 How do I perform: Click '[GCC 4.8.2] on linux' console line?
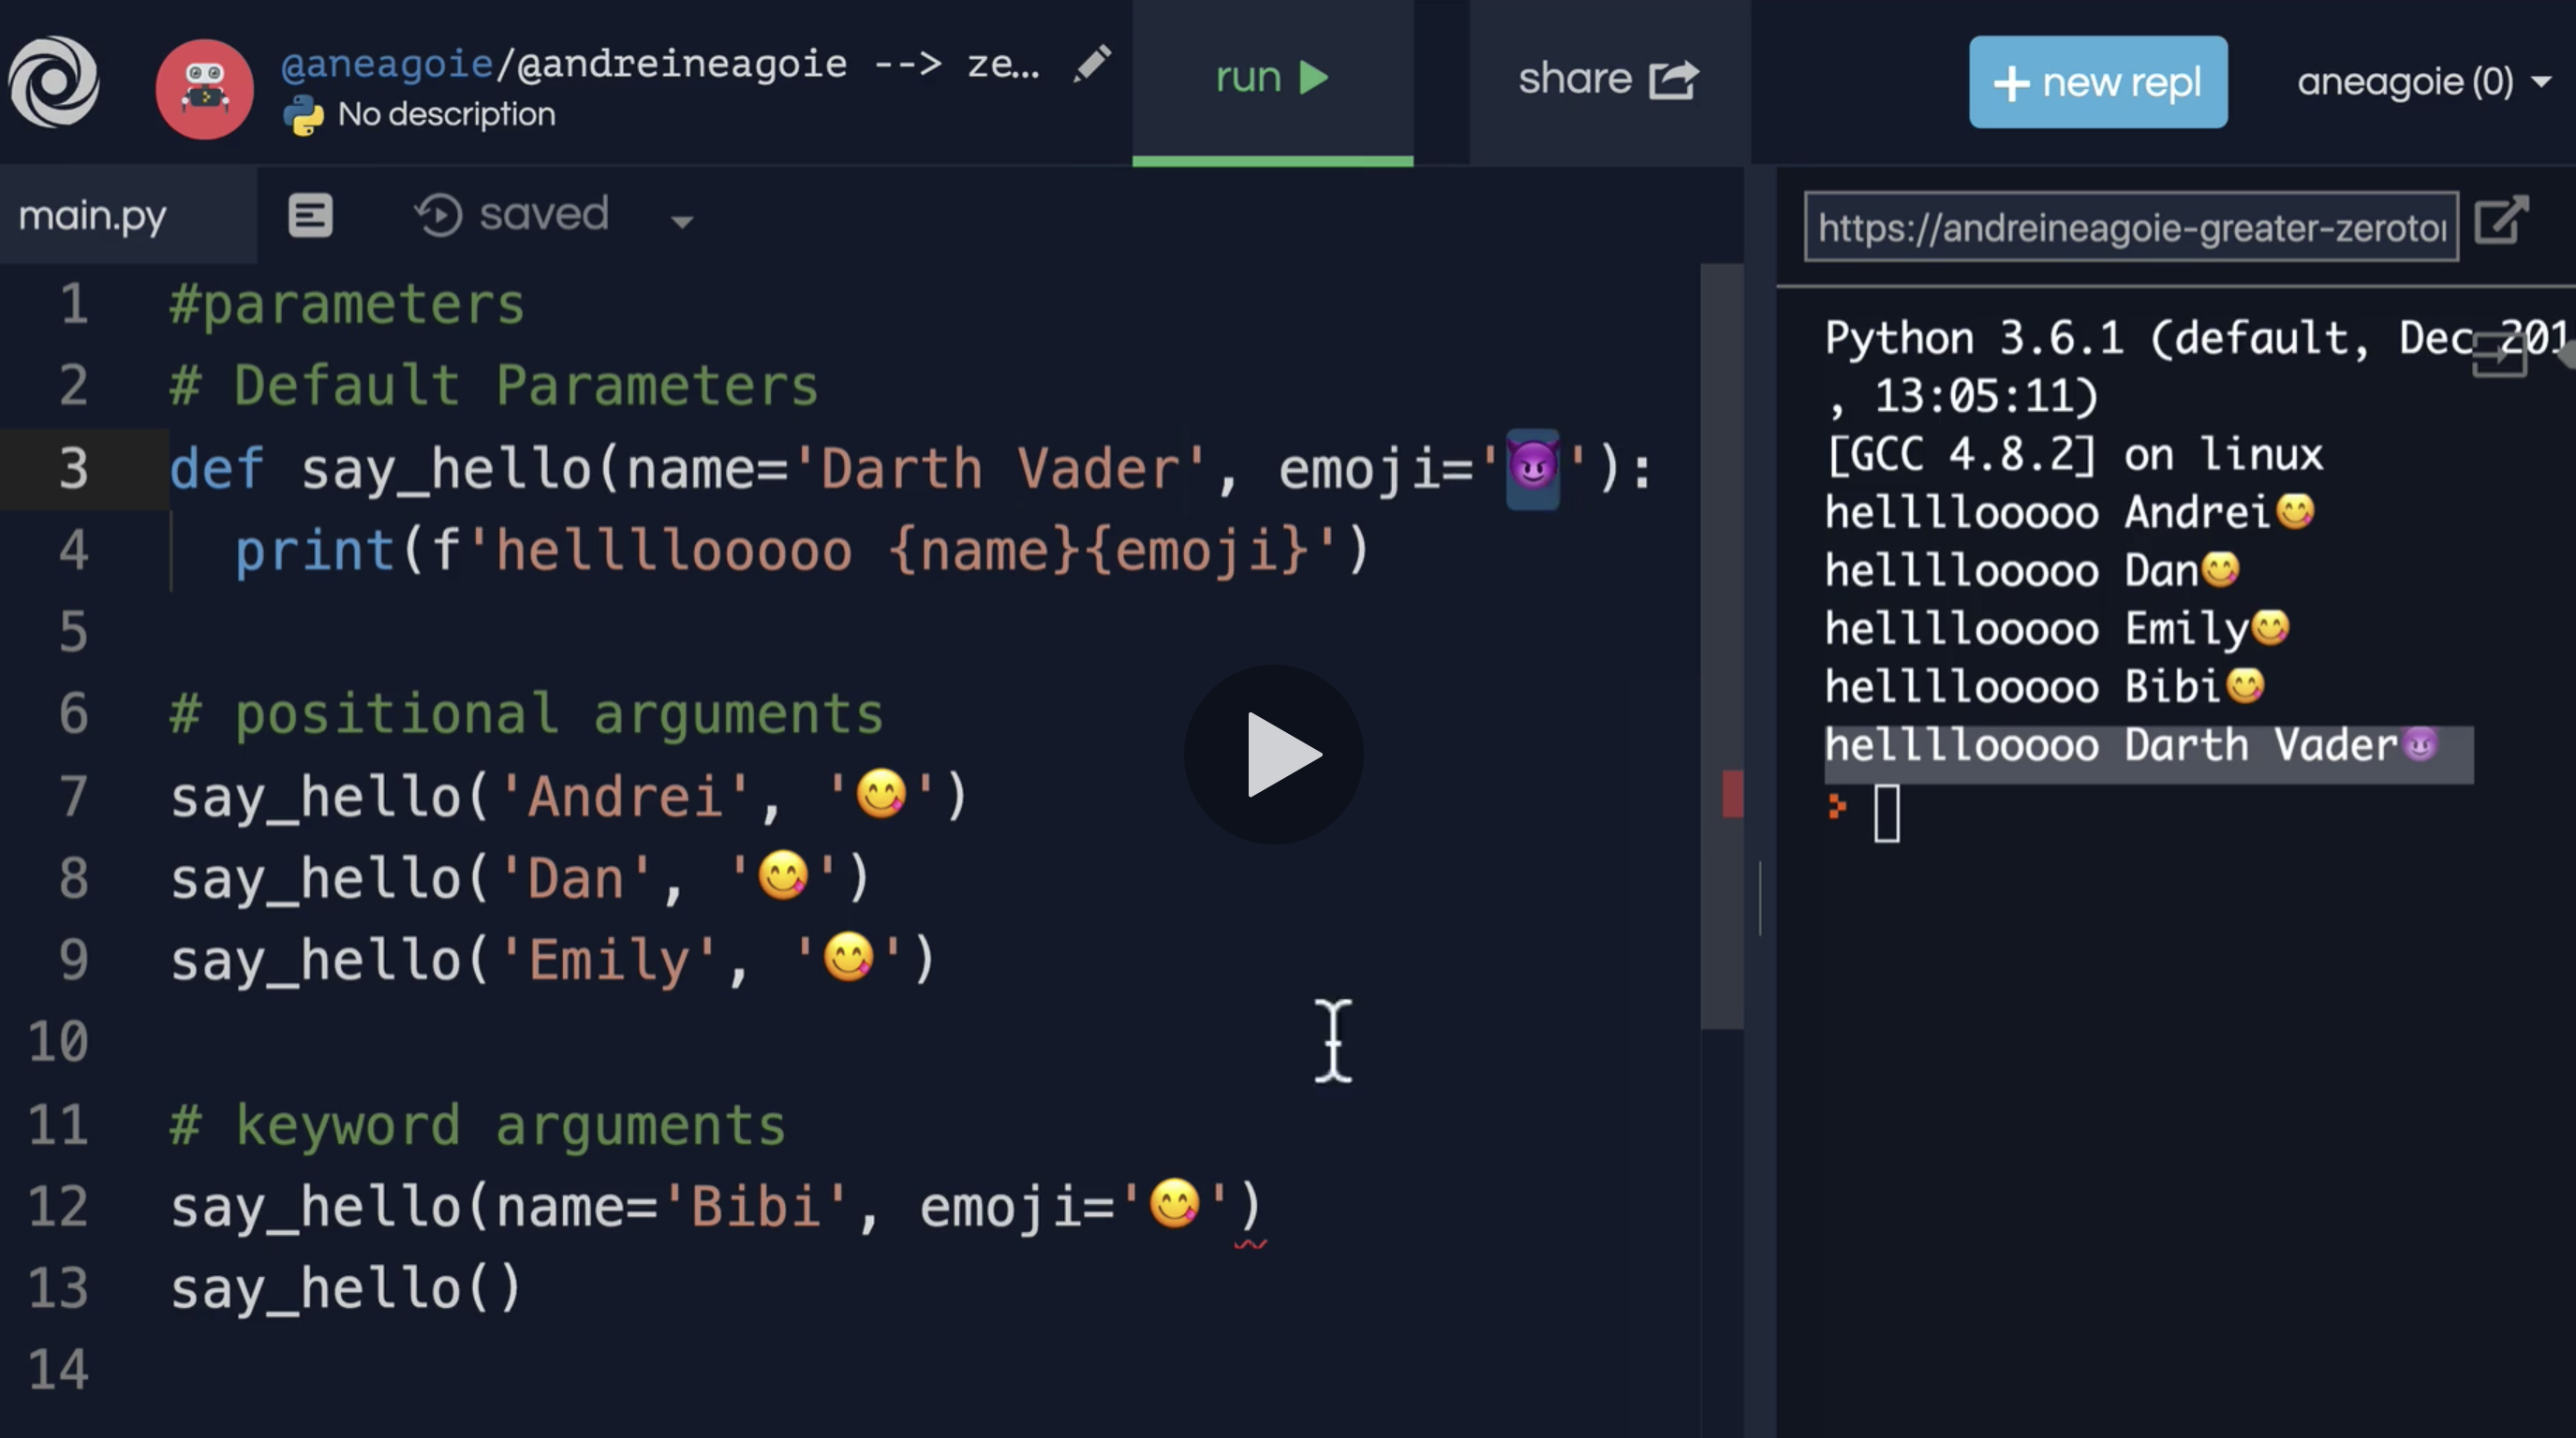point(2074,455)
